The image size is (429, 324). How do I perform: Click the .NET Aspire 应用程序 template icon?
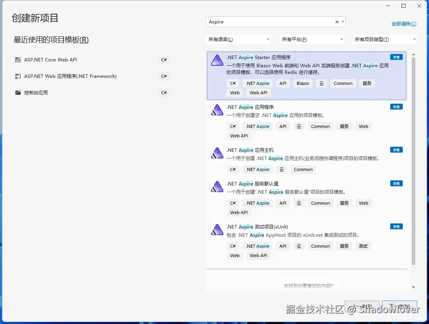click(x=217, y=110)
